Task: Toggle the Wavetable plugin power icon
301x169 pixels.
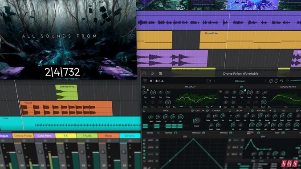Action: pos(152,73)
